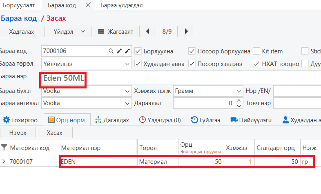This screenshot has height=194, width=321.
Task: Click the Нэр /EN/ input field
Action: click(297, 91)
